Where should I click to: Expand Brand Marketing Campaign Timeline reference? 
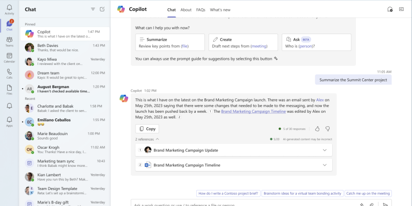tap(324, 165)
